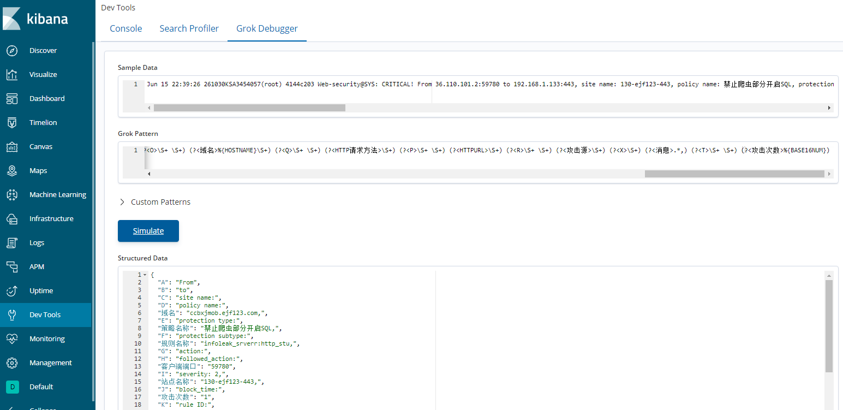Go to Discover label
Image resolution: width=843 pixels, height=410 pixels.
[x=43, y=50]
